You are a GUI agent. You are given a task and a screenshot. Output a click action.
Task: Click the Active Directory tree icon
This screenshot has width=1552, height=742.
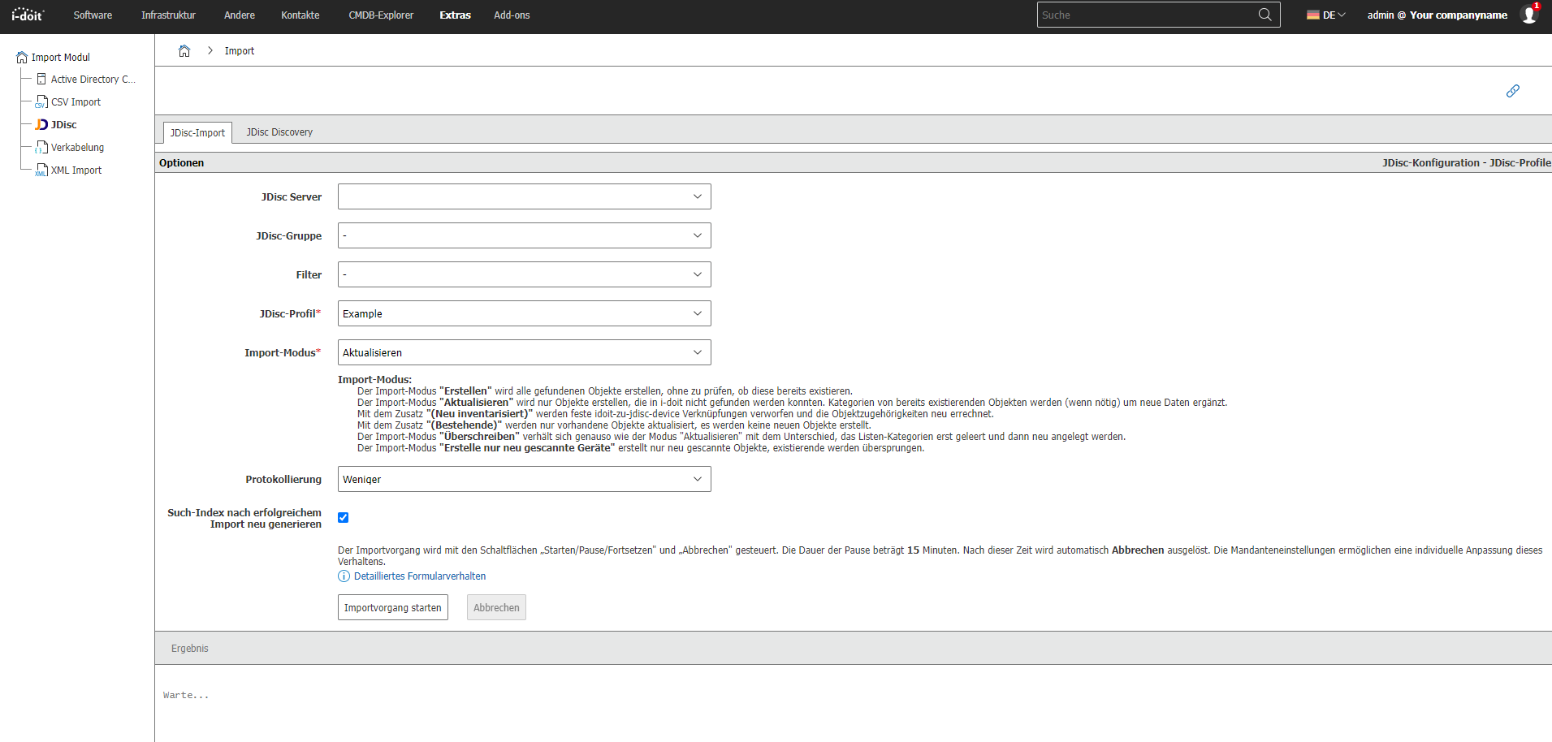coord(41,80)
